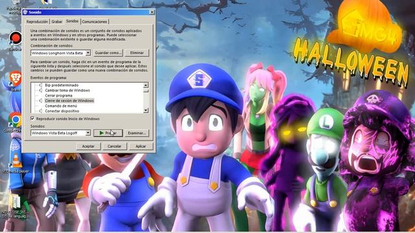This screenshot has width=415, height=233.
Task: Click the Sonido title bar speaker icon
Action: tap(25, 12)
